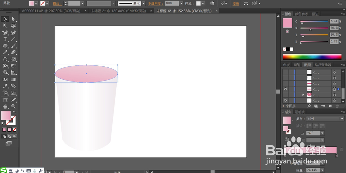This screenshot has height=173, width=346.
Task: Click the CMYK color spectrum bar
Action: tap(312, 57)
